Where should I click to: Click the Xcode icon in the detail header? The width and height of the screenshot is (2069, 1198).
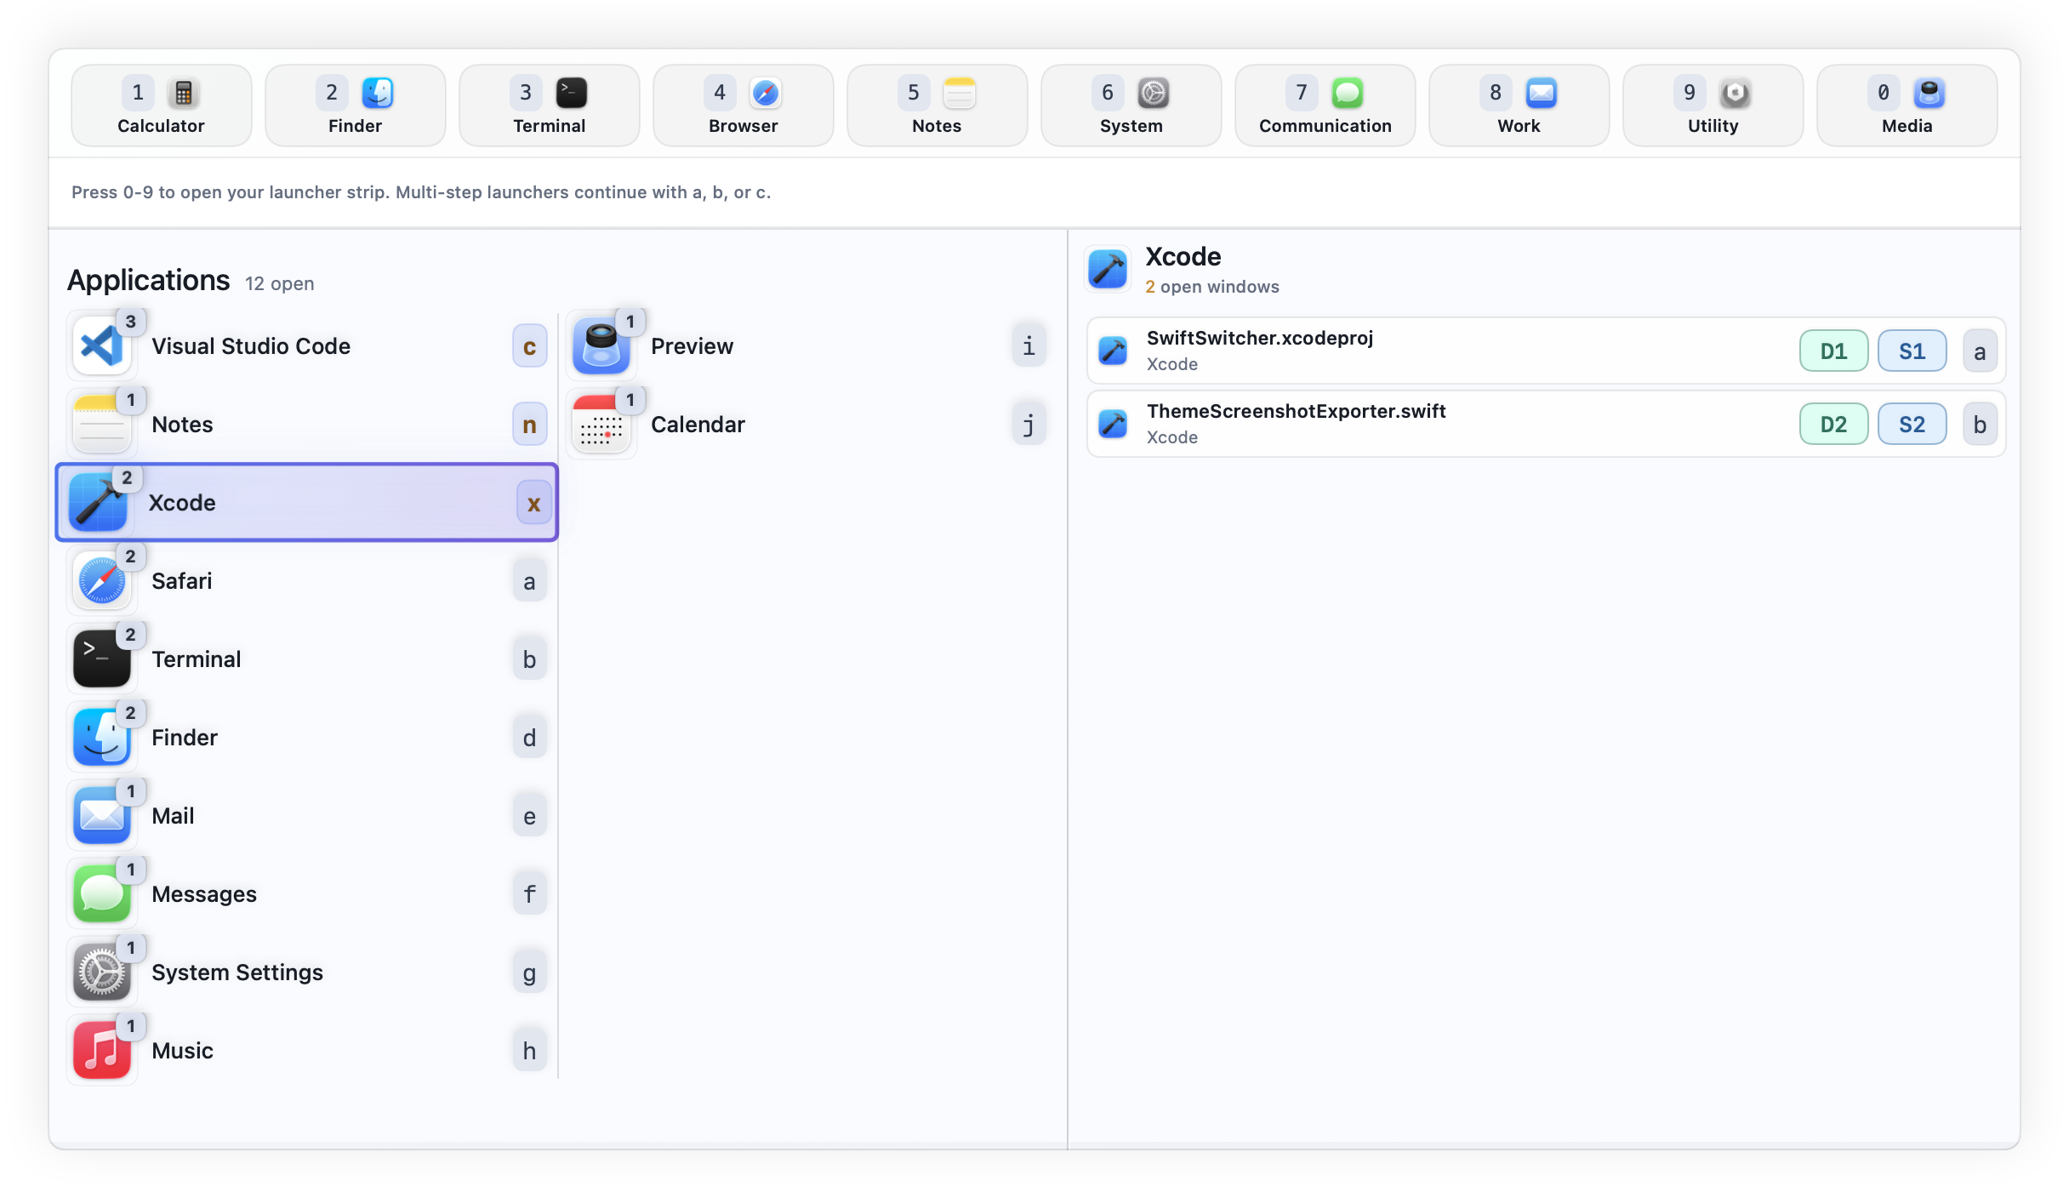click(1108, 270)
